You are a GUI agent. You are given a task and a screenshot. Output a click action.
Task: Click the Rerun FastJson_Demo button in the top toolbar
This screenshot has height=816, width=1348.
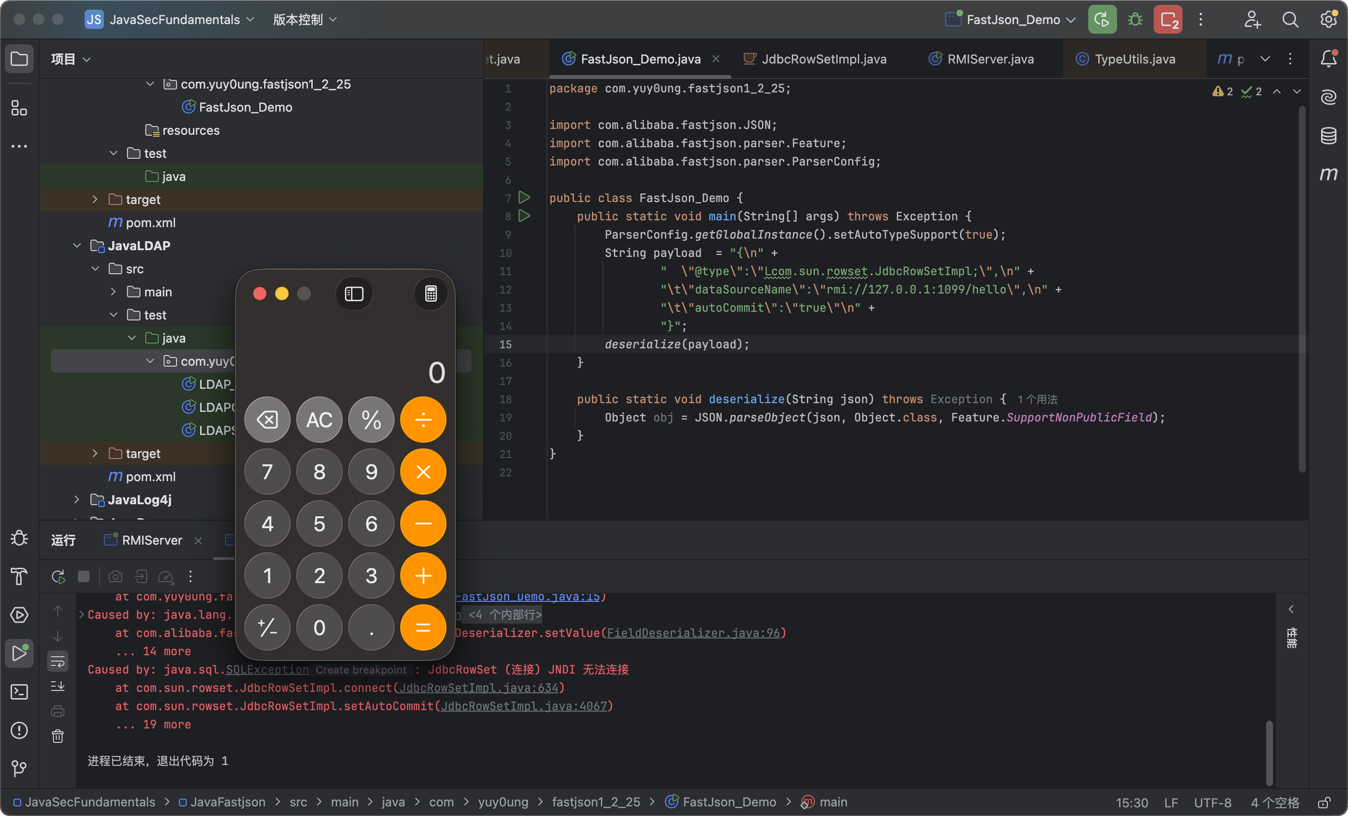1102,20
